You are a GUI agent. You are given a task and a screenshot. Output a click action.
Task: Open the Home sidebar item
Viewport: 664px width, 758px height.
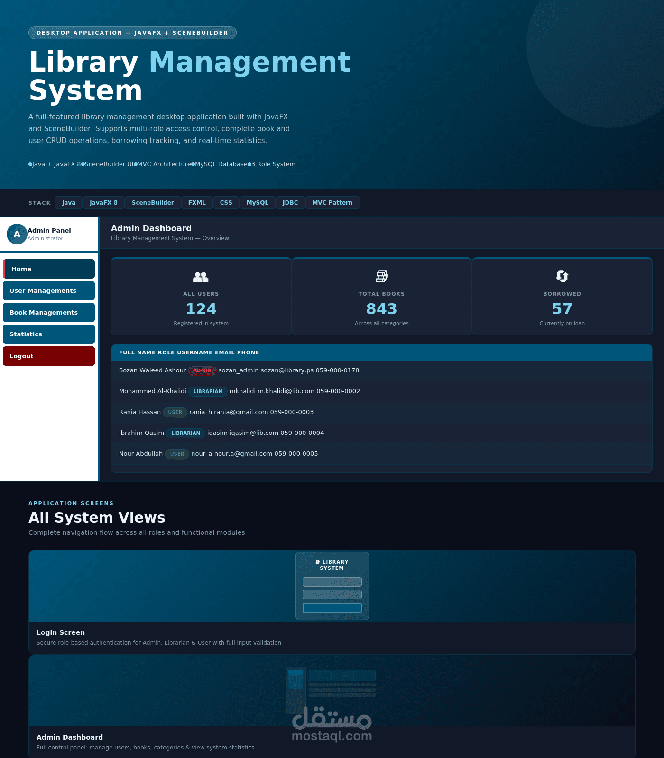49,269
